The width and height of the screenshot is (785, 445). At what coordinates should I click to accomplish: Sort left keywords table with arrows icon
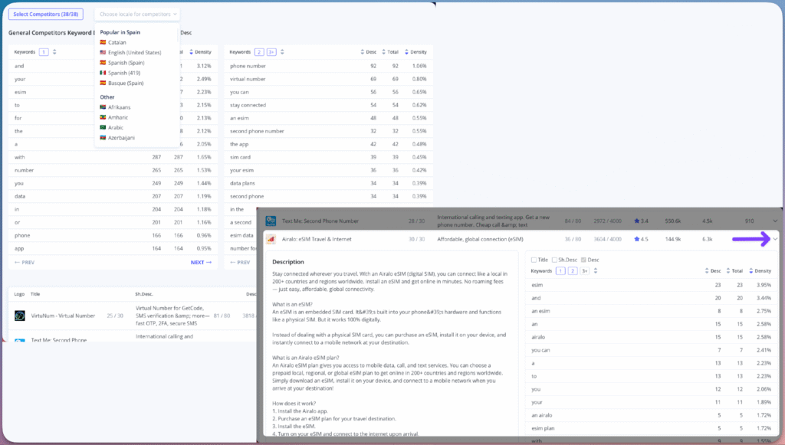point(54,52)
